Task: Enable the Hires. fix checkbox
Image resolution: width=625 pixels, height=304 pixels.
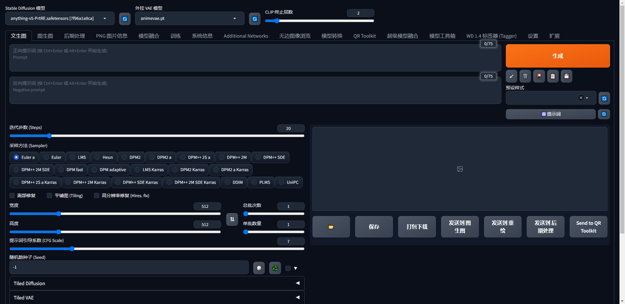Action: coord(97,196)
